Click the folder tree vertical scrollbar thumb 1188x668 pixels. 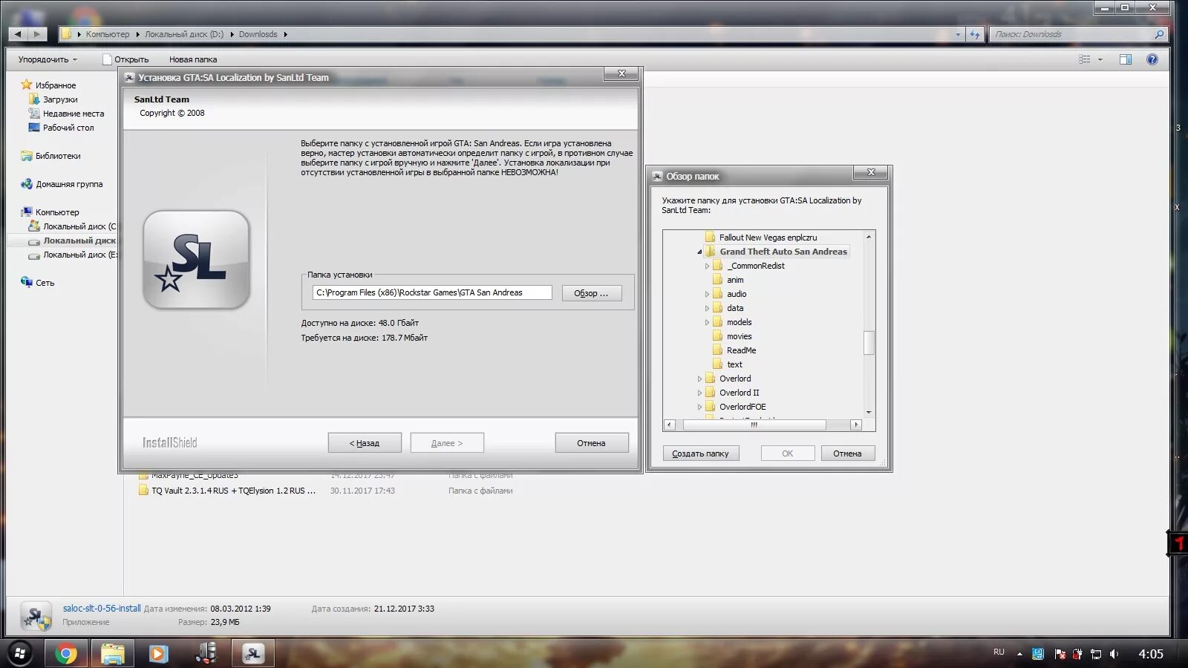pos(869,343)
